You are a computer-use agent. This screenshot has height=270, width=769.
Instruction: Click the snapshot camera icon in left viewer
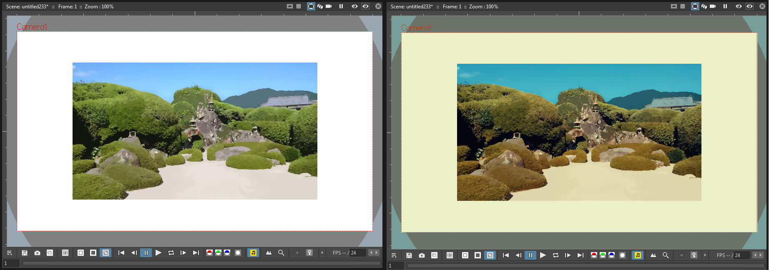[x=37, y=253]
